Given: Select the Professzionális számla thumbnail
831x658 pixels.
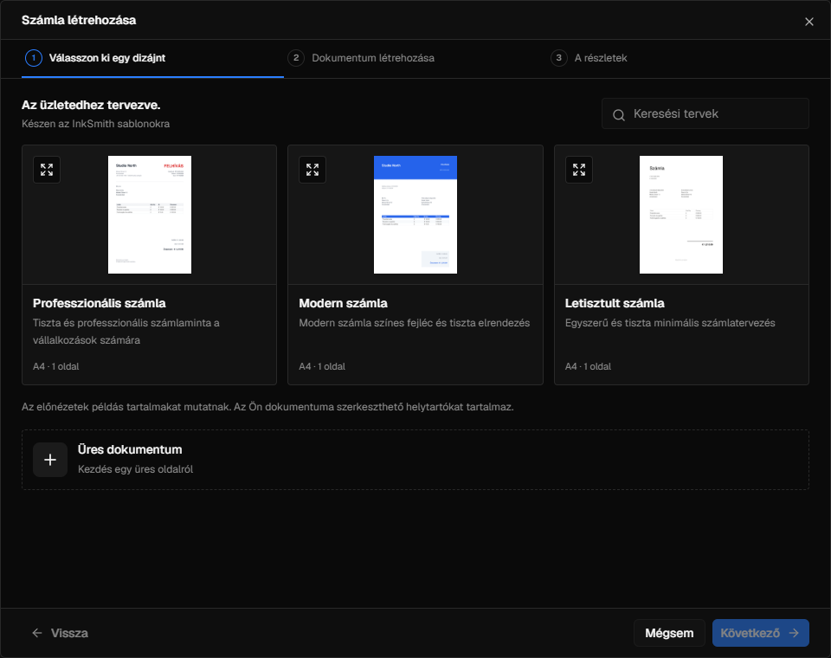Looking at the screenshot, I should pos(150,215).
